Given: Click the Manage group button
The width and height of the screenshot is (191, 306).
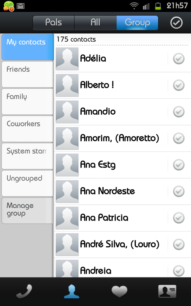Looking at the screenshot, I should (27, 210).
